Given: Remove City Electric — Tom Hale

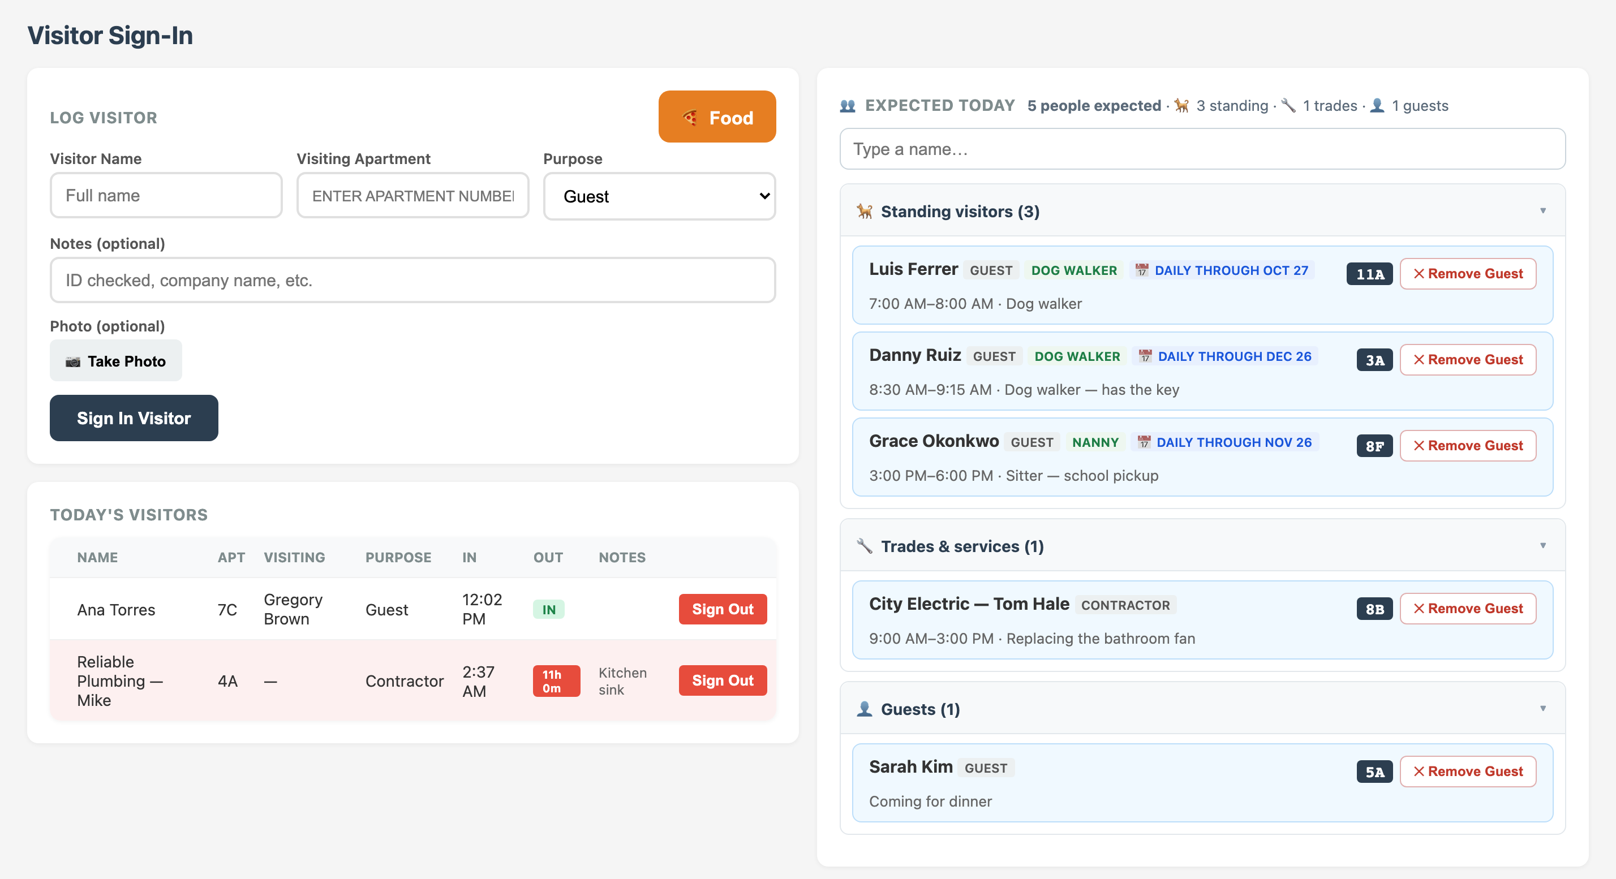Looking at the screenshot, I should [1467, 608].
